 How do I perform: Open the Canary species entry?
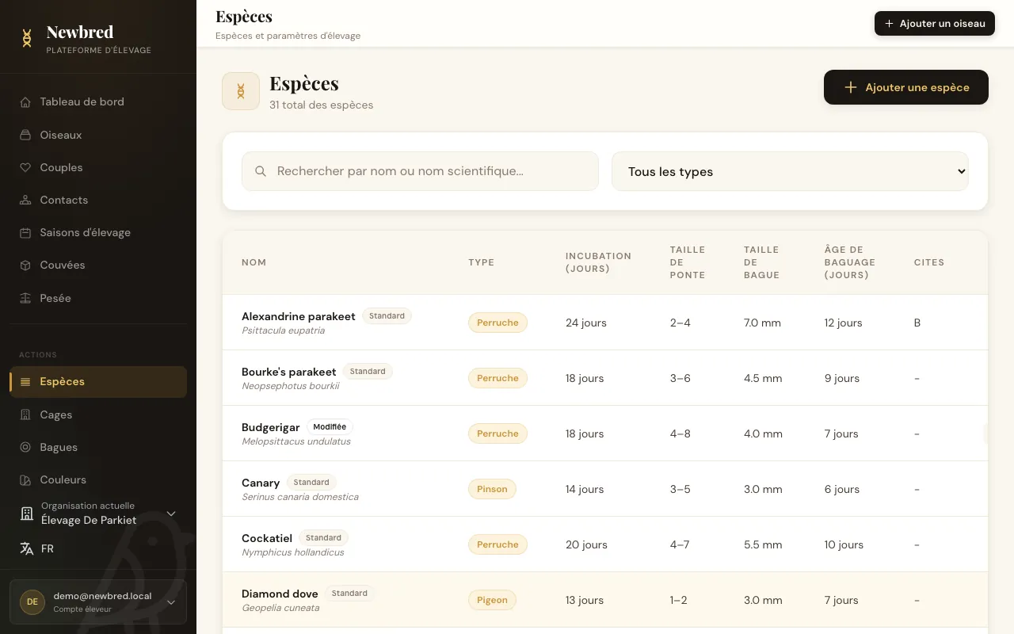pyautogui.click(x=261, y=483)
